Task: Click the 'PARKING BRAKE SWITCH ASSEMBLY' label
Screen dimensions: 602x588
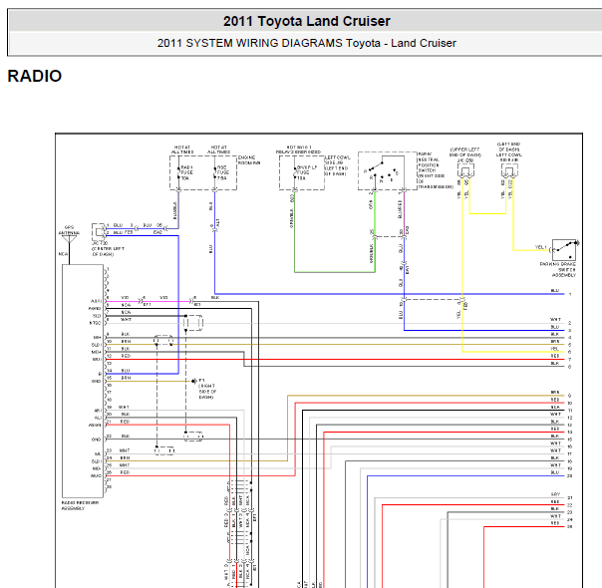Action: pos(558,269)
